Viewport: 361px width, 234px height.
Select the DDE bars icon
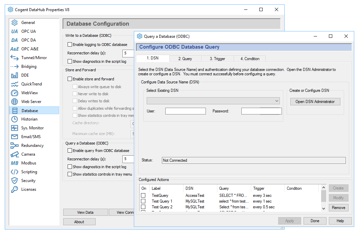click(15, 75)
